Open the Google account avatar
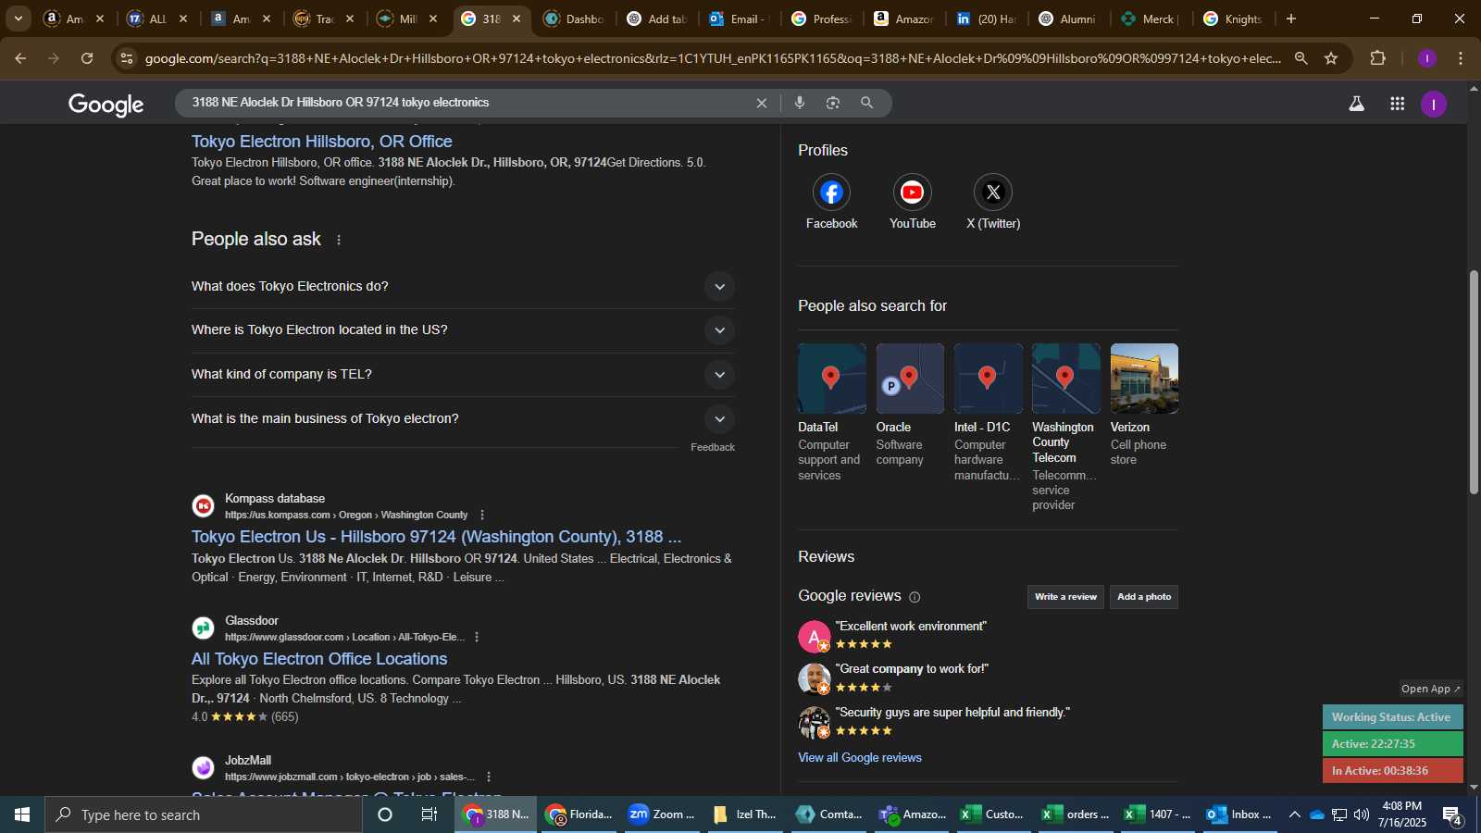Screen dimensions: 1481x833 [1433, 104]
